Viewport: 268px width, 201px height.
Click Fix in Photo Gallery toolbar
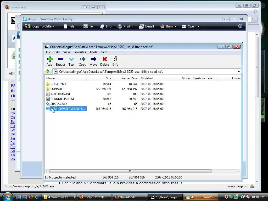[x=88, y=26]
